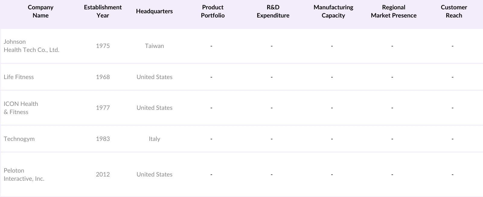The height and width of the screenshot is (197, 483).
Task: Click the 1968 establishment year cell
Action: coord(103,77)
